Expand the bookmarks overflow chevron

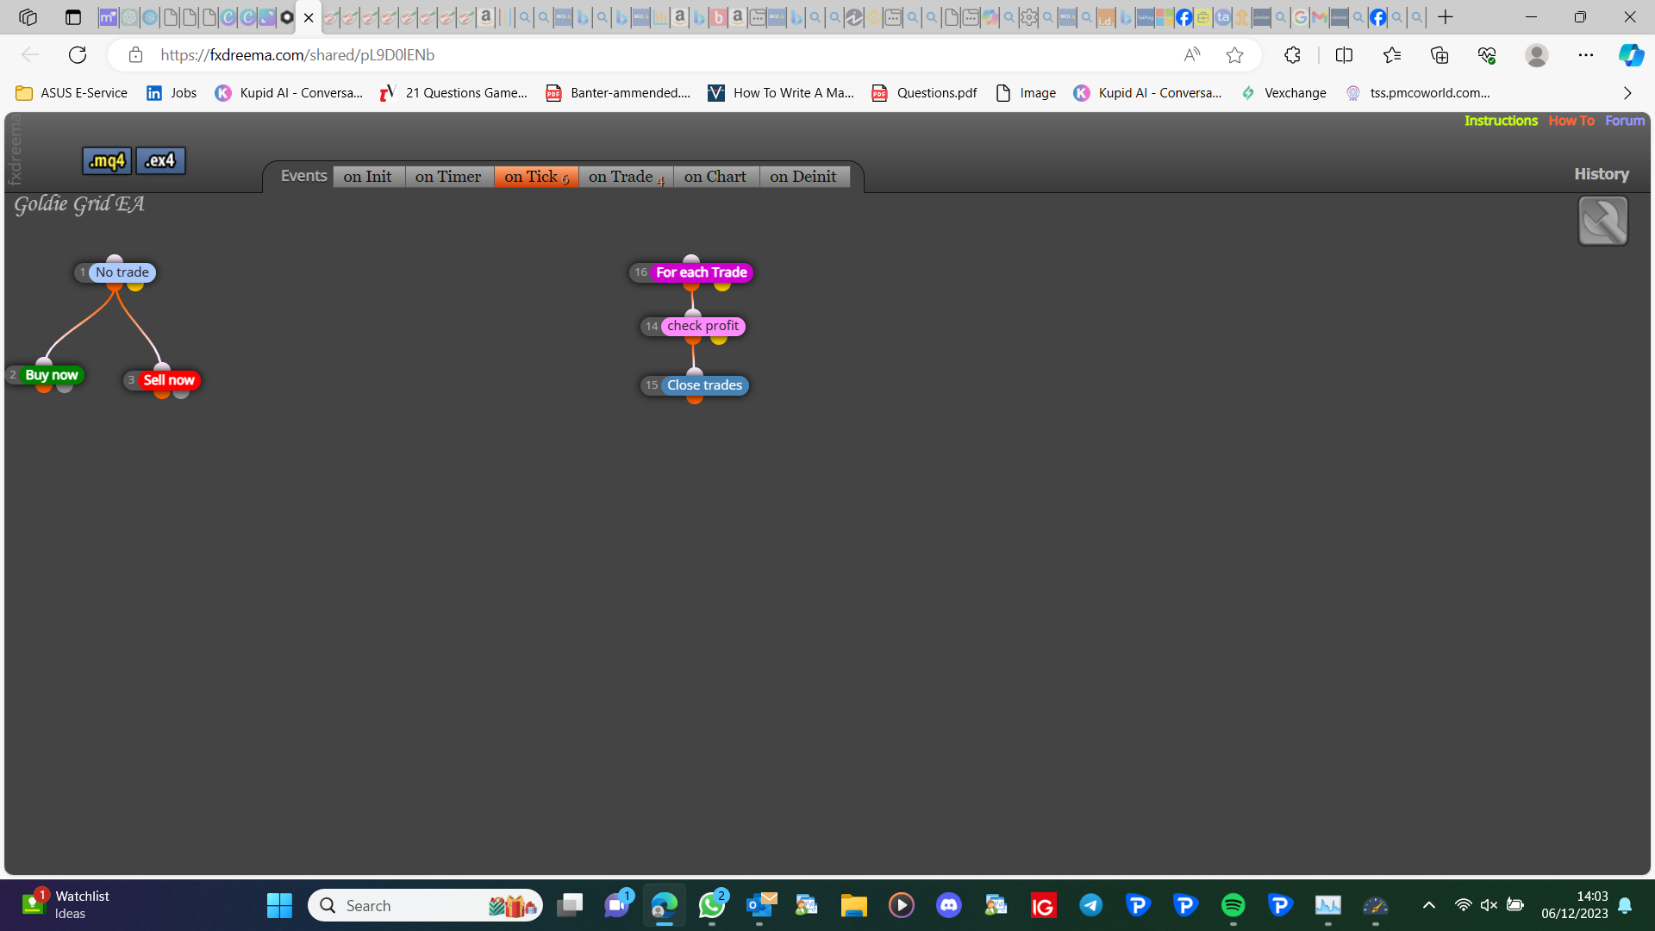point(1627,93)
